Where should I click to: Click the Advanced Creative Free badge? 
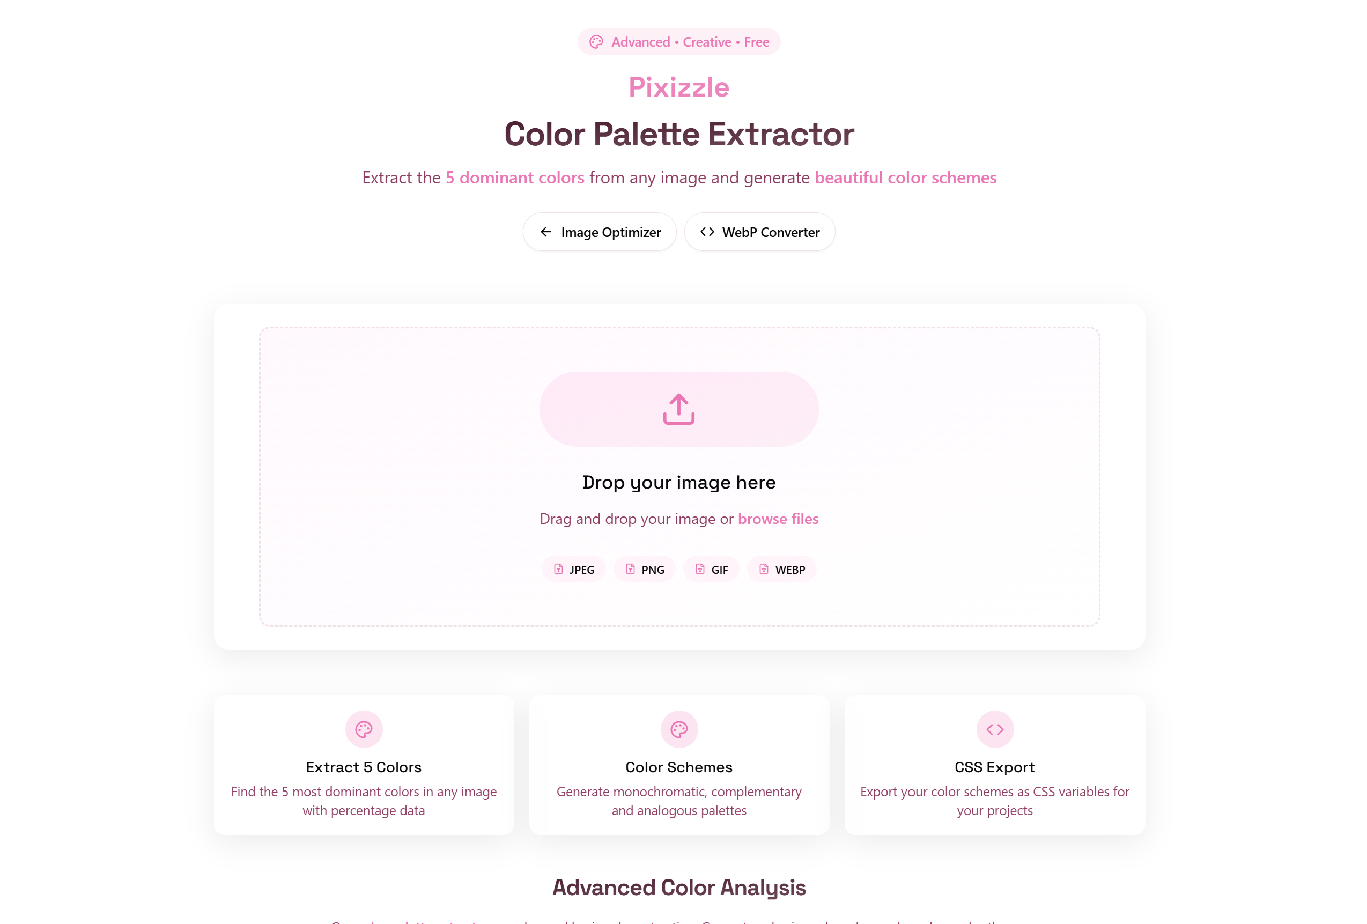pyautogui.click(x=679, y=42)
